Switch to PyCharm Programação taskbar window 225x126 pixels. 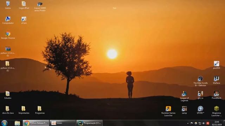[x=89, y=123]
